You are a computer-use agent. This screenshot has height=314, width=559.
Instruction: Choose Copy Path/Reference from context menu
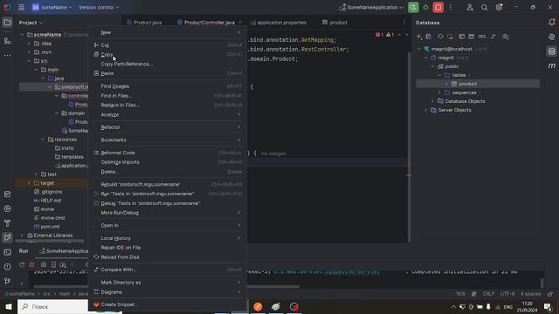168,64
